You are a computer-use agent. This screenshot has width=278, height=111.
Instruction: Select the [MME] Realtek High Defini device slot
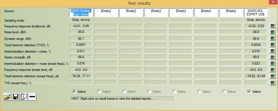point(81,12)
